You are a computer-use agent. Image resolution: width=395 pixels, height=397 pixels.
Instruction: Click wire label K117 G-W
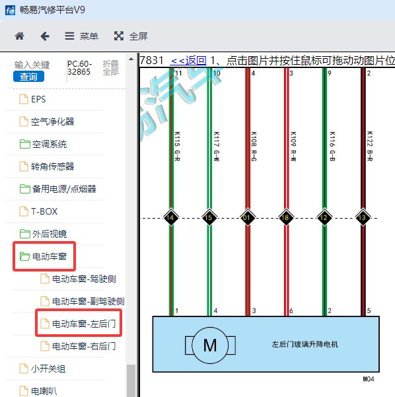point(216,146)
